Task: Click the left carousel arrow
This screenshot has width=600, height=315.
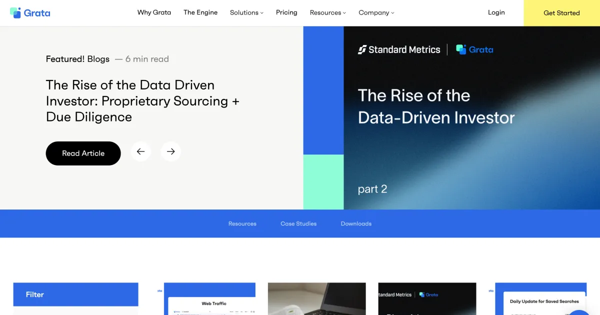Action: (x=141, y=151)
